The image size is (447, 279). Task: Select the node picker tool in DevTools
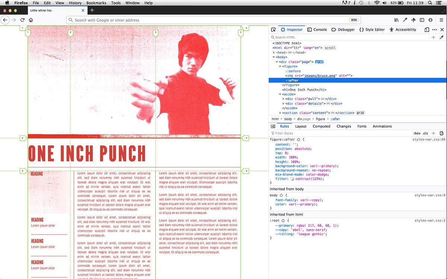(x=273, y=29)
